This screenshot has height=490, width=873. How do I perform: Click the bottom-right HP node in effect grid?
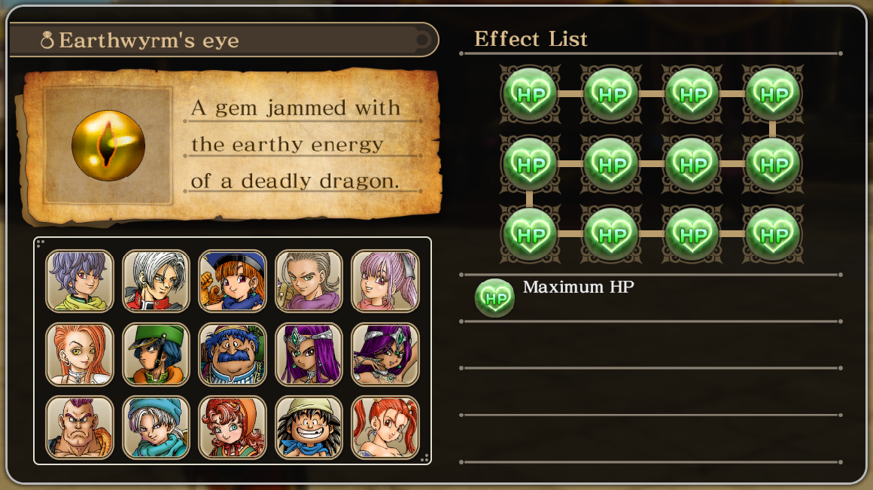(x=772, y=235)
